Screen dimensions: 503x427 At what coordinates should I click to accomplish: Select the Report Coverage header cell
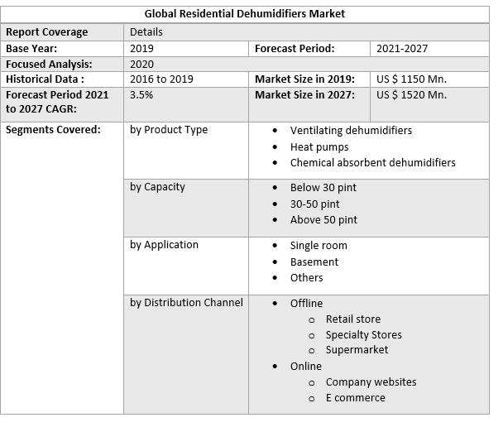tap(46, 32)
